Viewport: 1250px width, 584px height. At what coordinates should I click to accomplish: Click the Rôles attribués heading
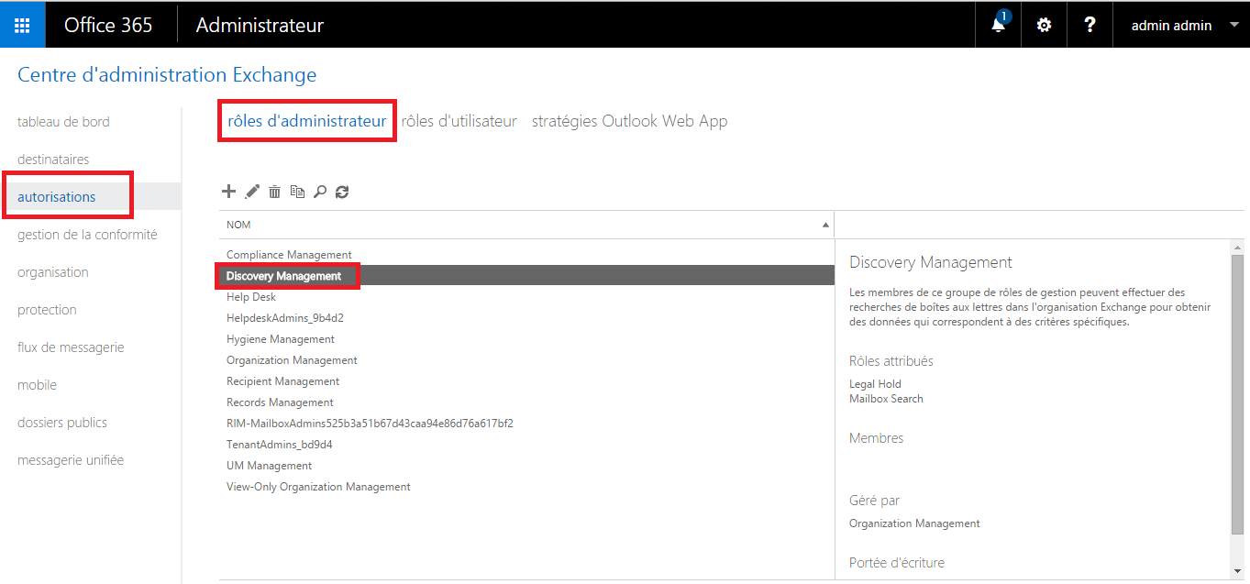click(891, 361)
